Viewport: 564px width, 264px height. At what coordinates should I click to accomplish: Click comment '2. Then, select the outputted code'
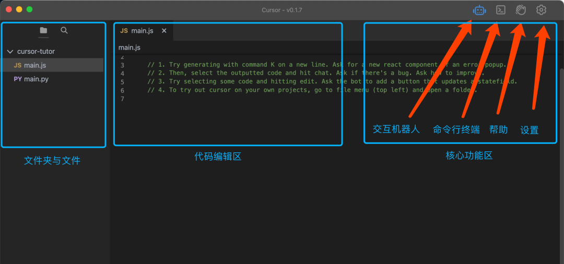pos(316,73)
